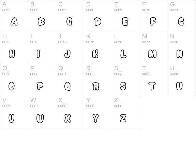Click the code number 0069
Screen dimensions: 196x143
pyautogui.click(x=118, y=10)
